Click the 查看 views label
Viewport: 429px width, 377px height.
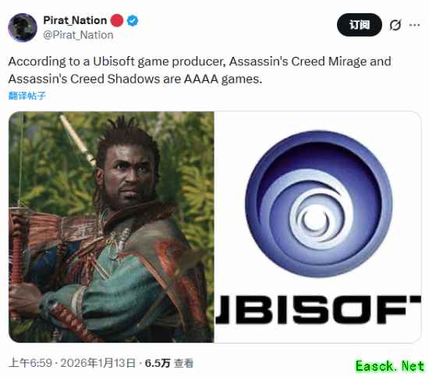point(183,363)
